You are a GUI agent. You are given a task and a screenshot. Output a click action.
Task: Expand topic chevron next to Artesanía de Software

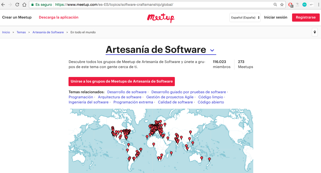[x=212, y=51]
